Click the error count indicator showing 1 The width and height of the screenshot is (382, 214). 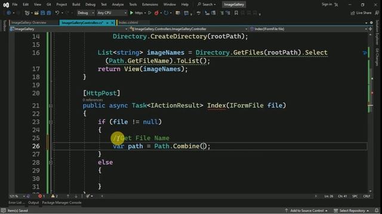(x=41, y=196)
